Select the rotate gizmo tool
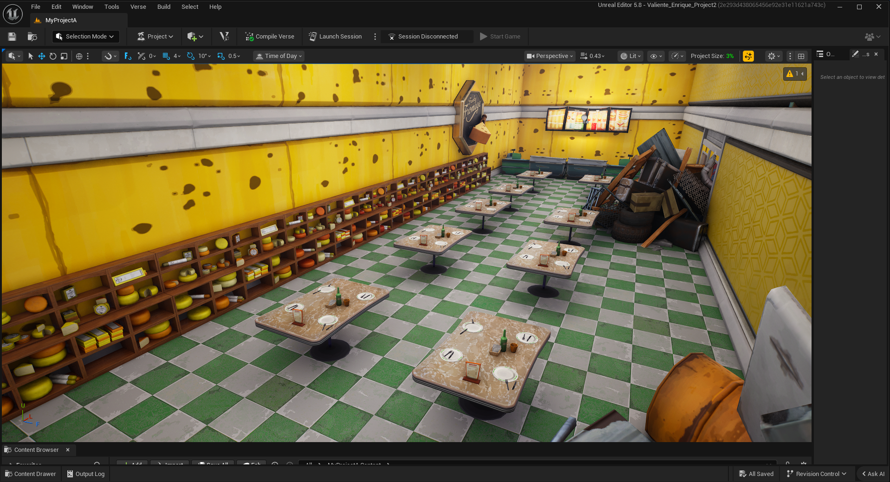Image resolution: width=890 pixels, height=482 pixels. point(53,56)
